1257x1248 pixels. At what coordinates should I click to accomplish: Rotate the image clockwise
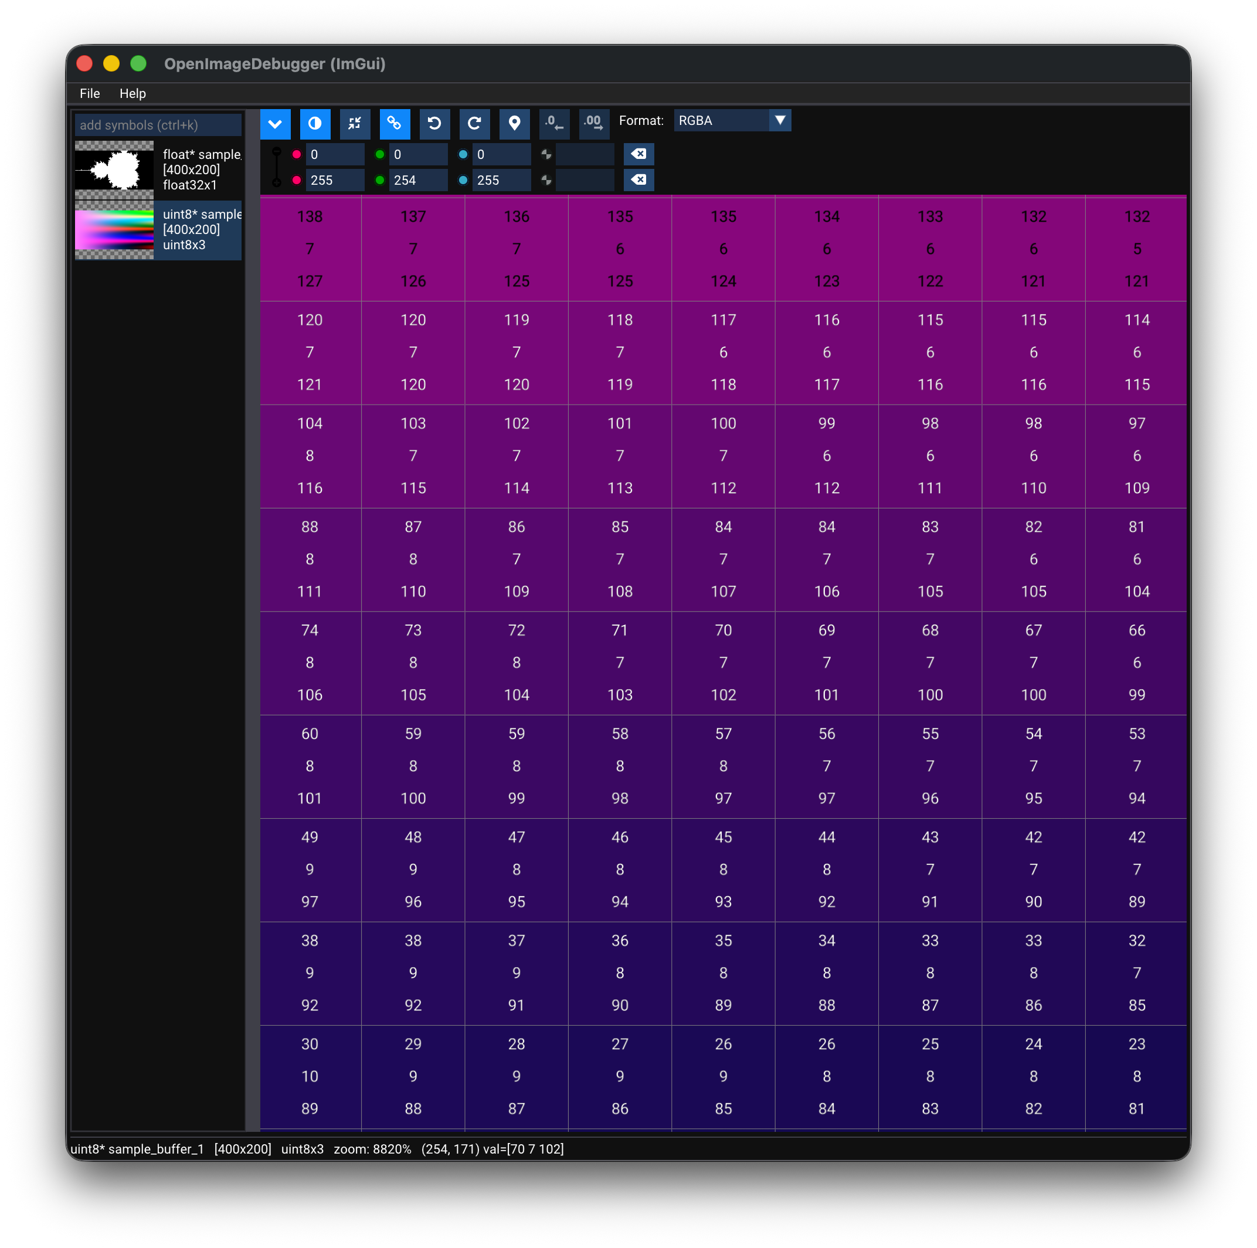click(x=474, y=124)
